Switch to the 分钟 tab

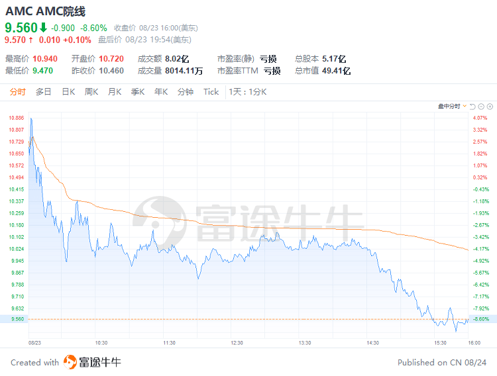[186, 92]
